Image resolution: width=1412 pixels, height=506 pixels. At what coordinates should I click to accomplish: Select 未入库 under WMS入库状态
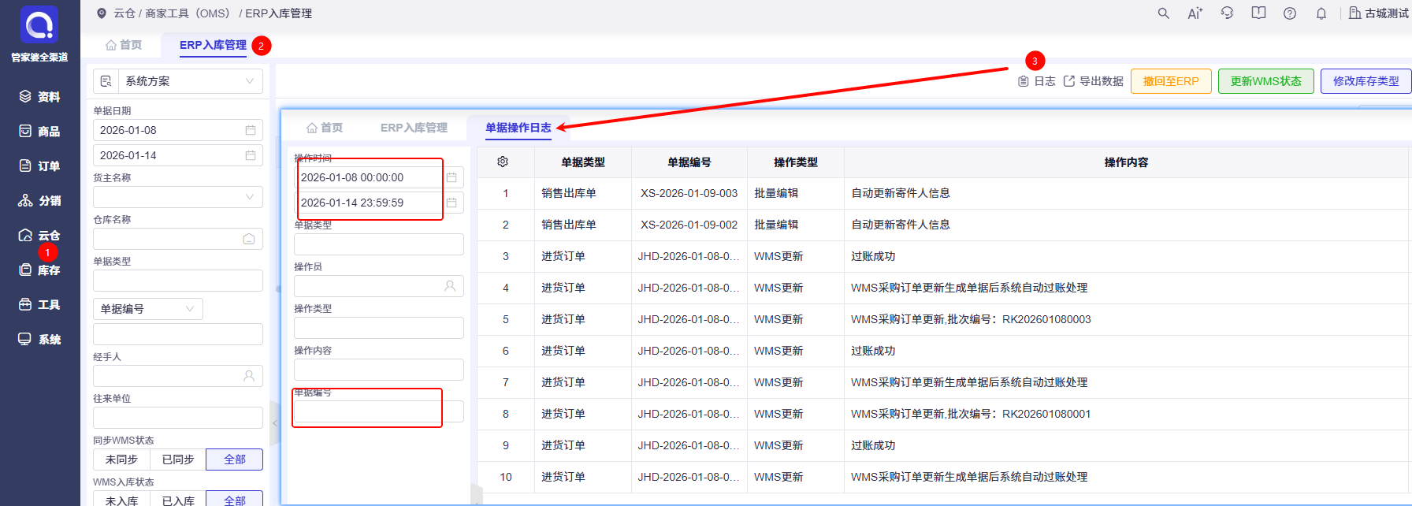coord(121,500)
